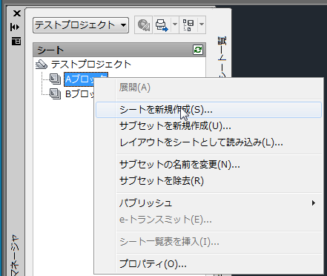
Task: Choose シートを新規作成(S)... from context menu
Action: tap(208, 110)
